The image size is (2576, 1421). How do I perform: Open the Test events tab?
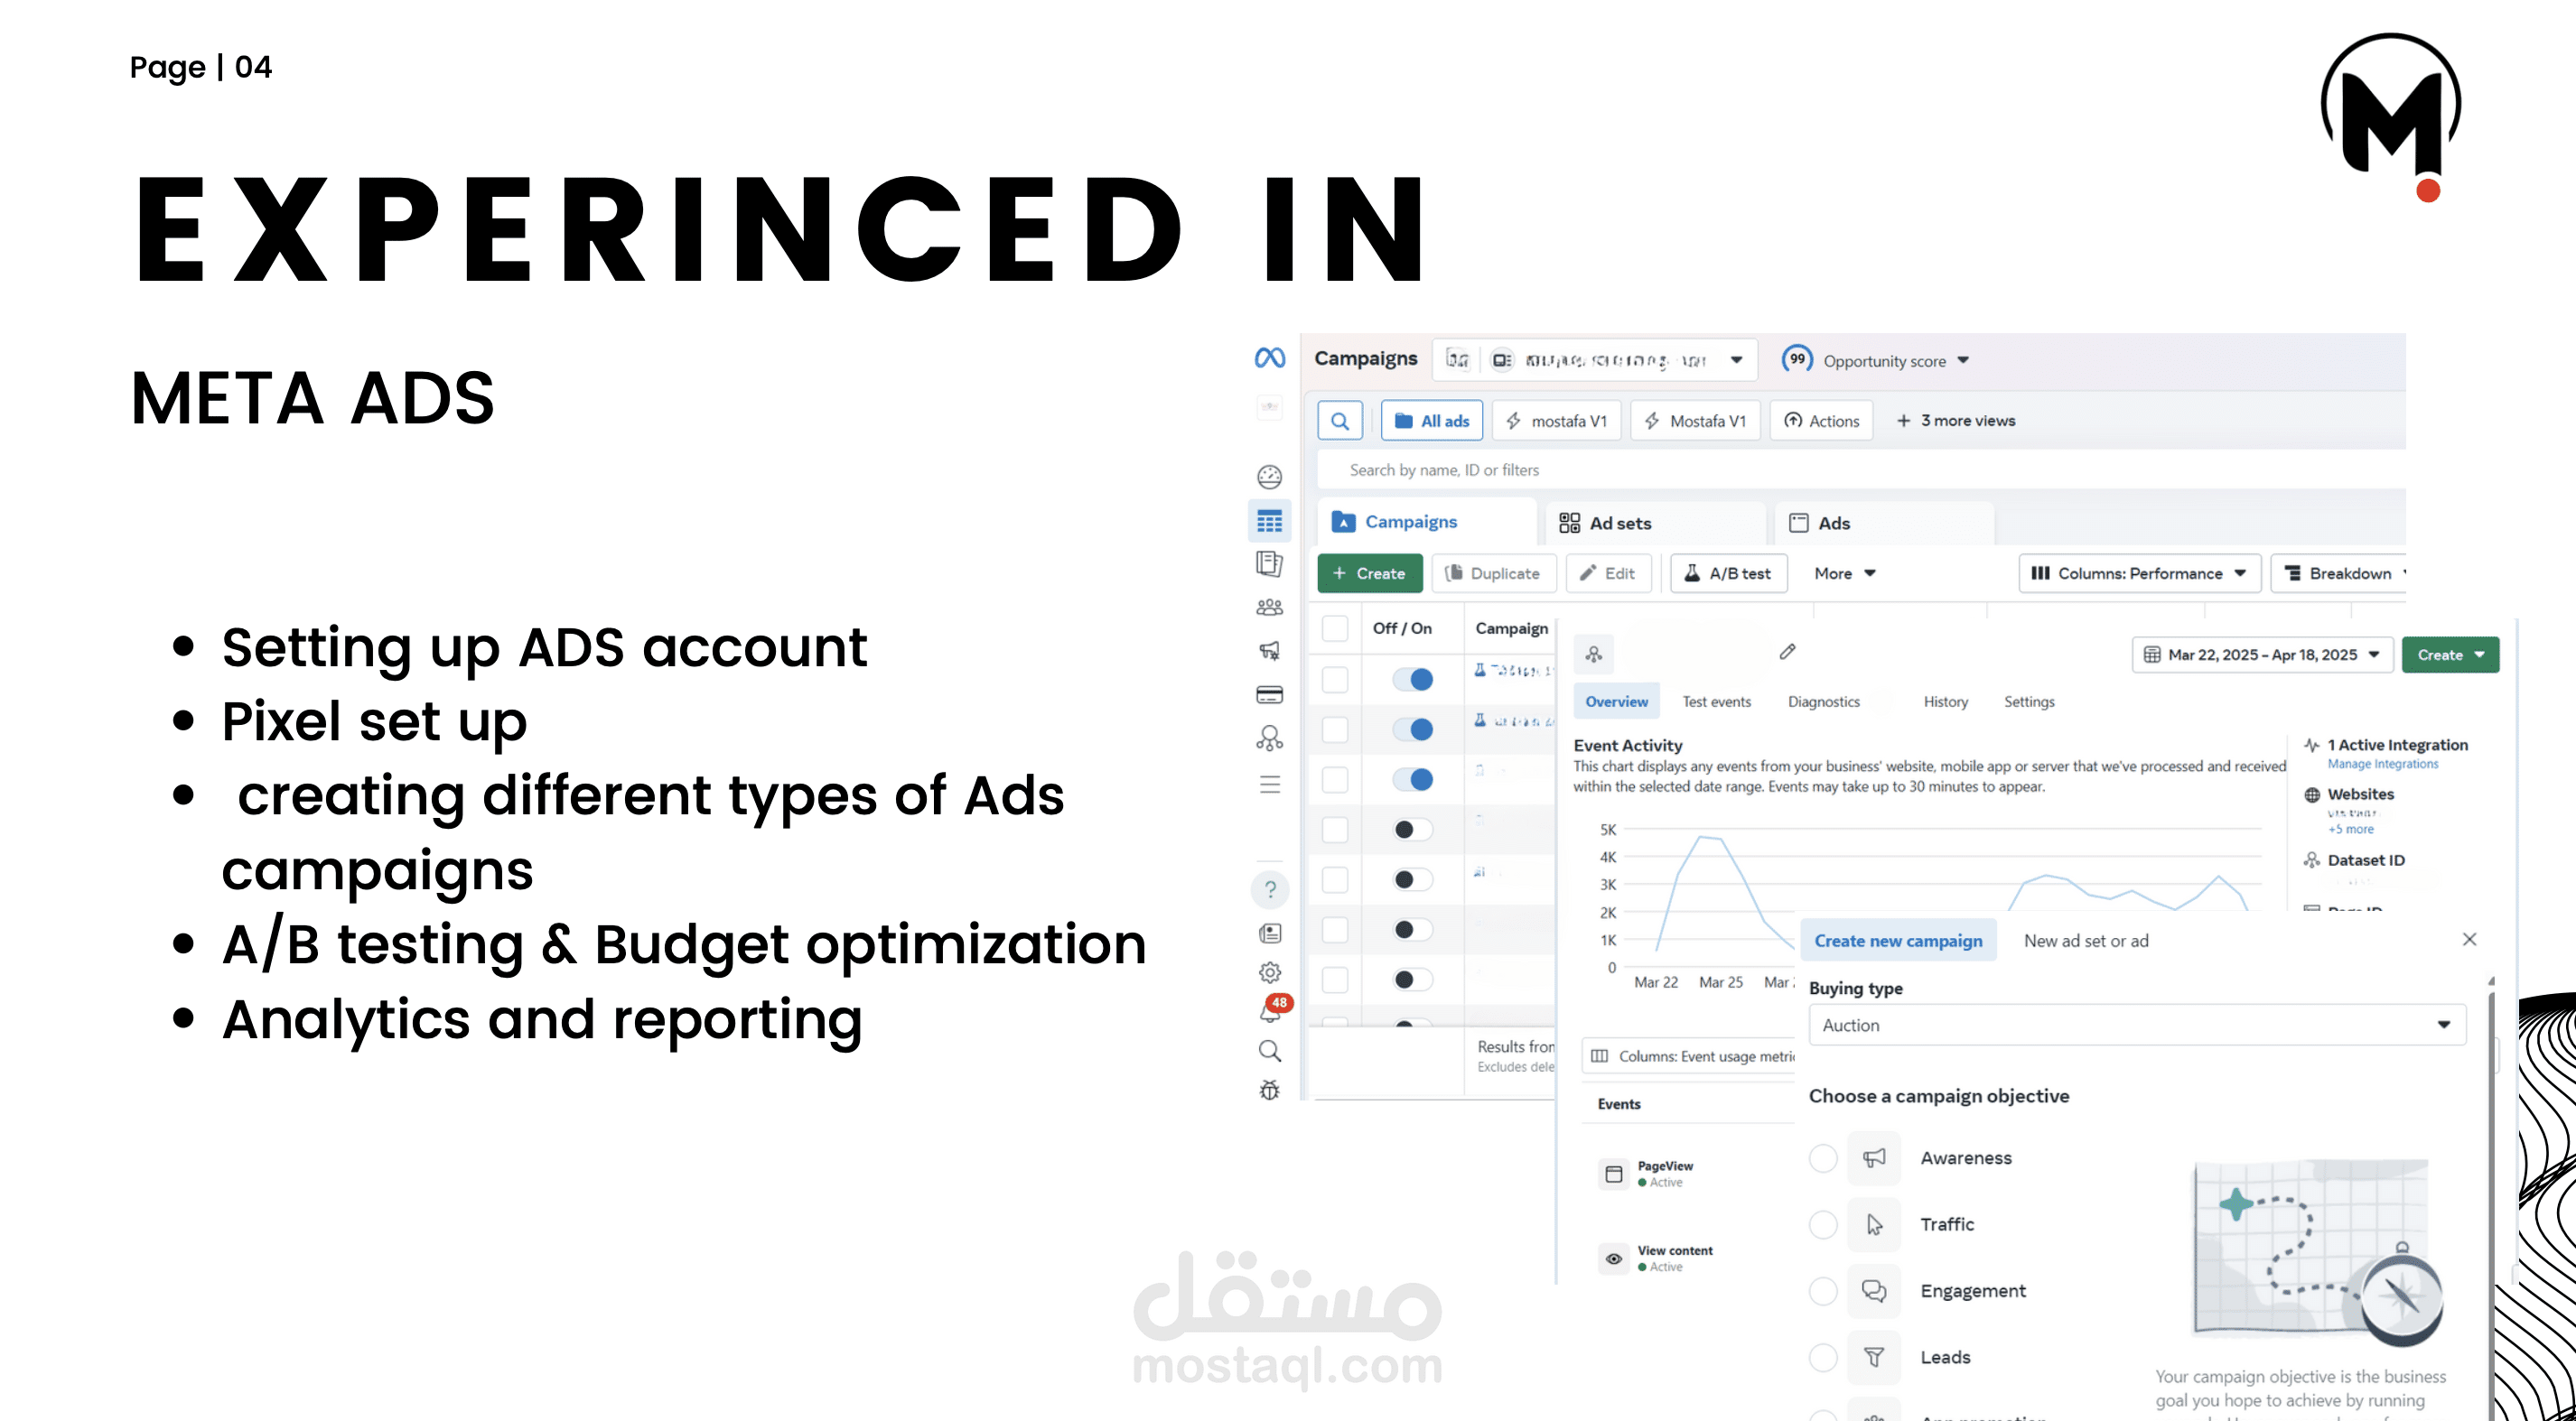coord(1717,701)
